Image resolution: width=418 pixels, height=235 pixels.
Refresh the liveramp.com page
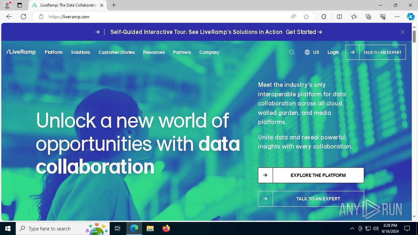click(x=24, y=17)
